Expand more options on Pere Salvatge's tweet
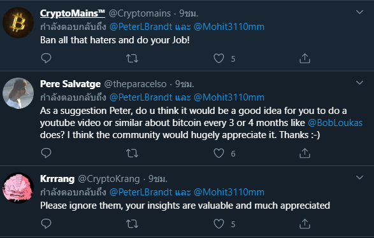Image resolution: width=374 pixels, height=238 pixels. [x=359, y=83]
